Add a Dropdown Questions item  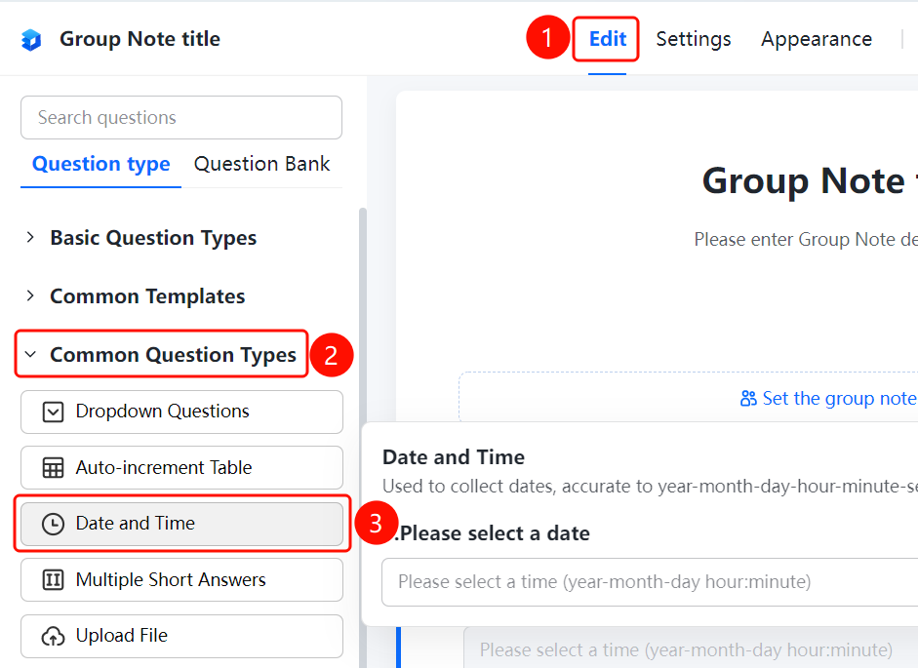181,413
